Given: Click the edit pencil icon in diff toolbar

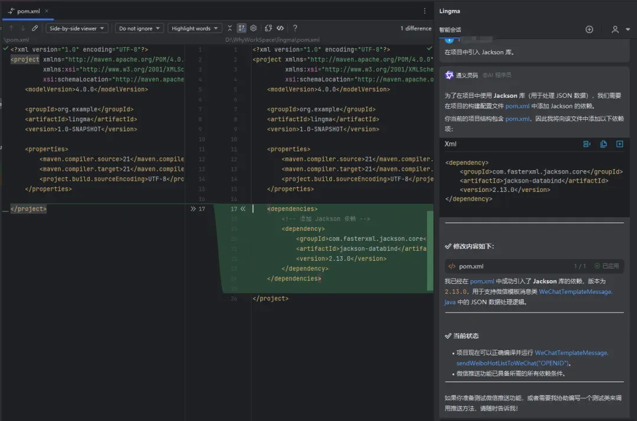Looking at the screenshot, I should [x=35, y=28].
